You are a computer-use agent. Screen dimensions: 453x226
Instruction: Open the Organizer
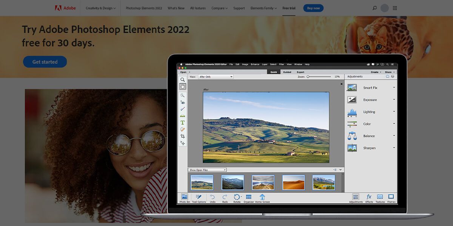249,199
